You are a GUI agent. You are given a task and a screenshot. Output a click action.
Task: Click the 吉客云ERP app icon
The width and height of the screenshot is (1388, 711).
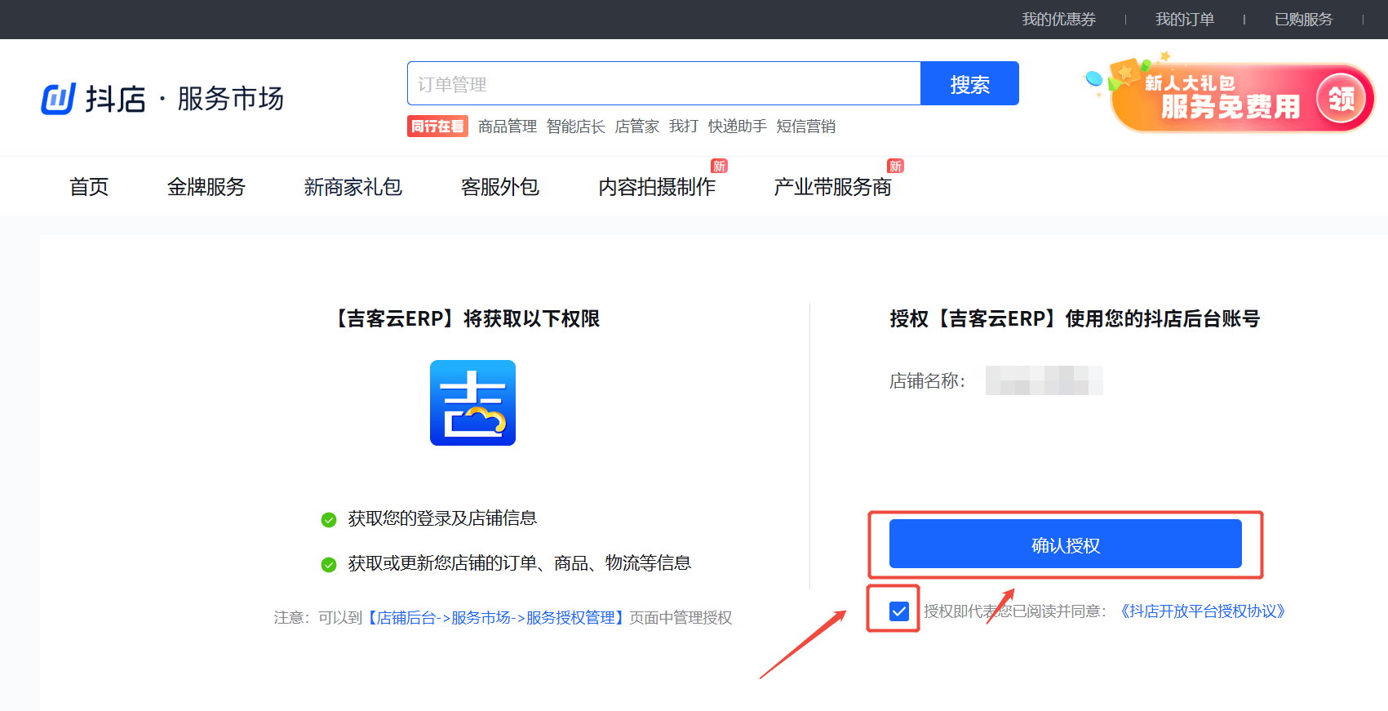point(472,402)
